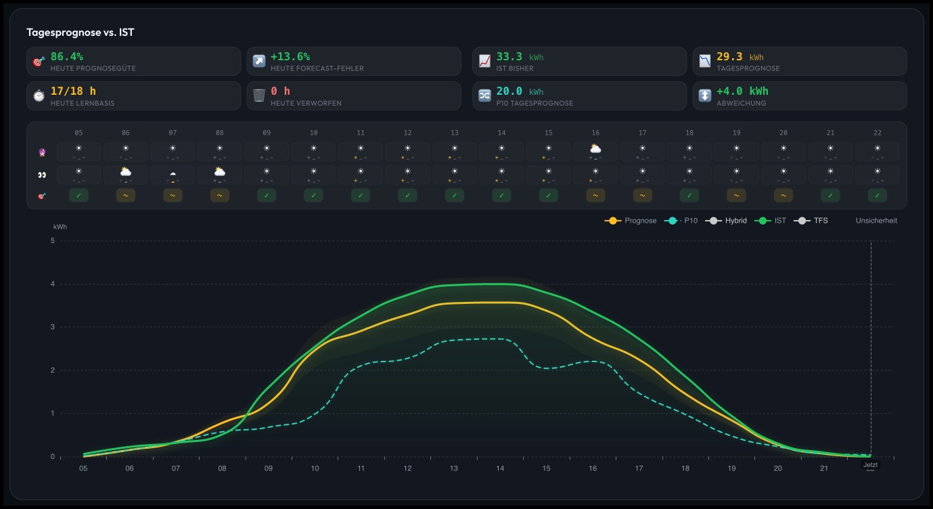Click the small target accuracy row icon

click(42, 196)
